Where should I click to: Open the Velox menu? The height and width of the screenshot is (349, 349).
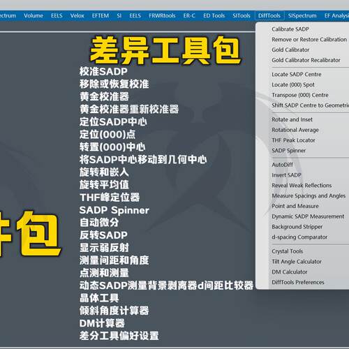tap(77, 15)
